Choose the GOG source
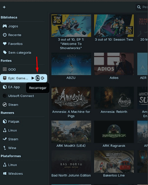148x185 pixels. [x=23, y=70]
